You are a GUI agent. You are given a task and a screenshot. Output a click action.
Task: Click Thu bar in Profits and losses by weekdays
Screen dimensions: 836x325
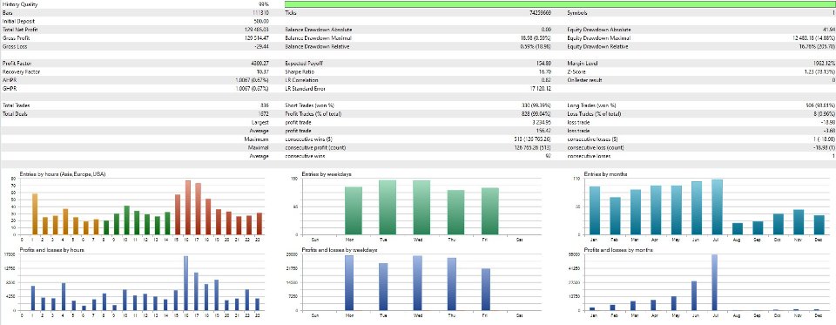click(451, 284)
